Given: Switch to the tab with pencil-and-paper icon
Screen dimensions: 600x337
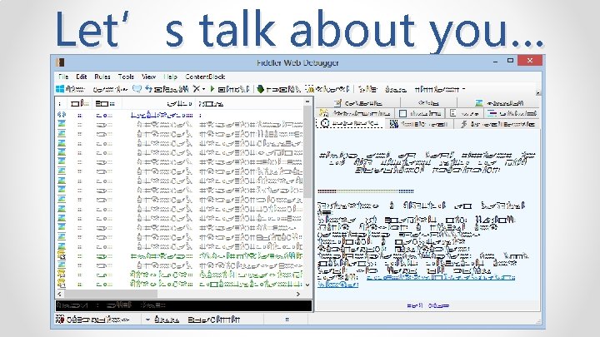Looking at the screenshot, I should tap(357, 103).
